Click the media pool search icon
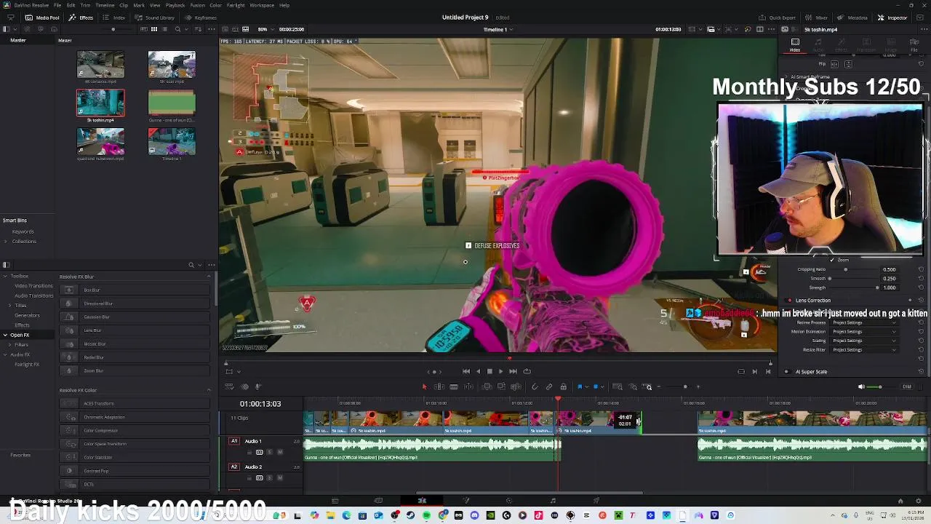The height and width of the screenshot is (524, 931). pyautogui.click(x=177, y=29)
